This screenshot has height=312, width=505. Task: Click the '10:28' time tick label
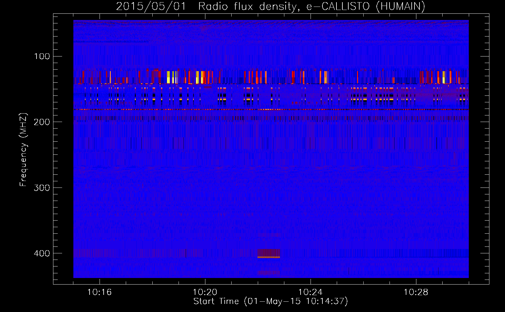pyautogui.click(x=416, y=292)
